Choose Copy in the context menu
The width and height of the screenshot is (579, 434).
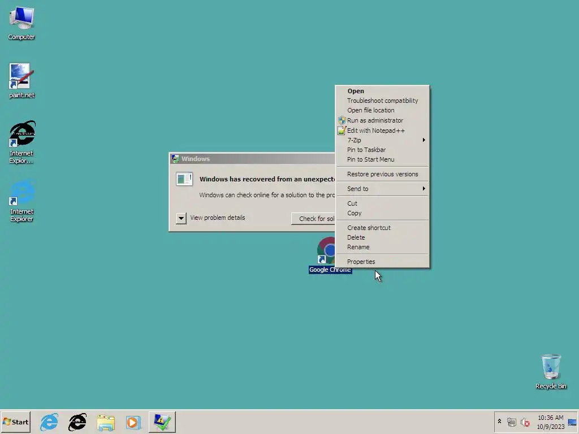[x=382, y=213]
